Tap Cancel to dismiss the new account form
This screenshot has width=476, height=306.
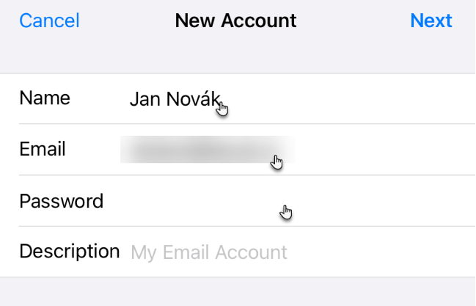coord(49,21)
